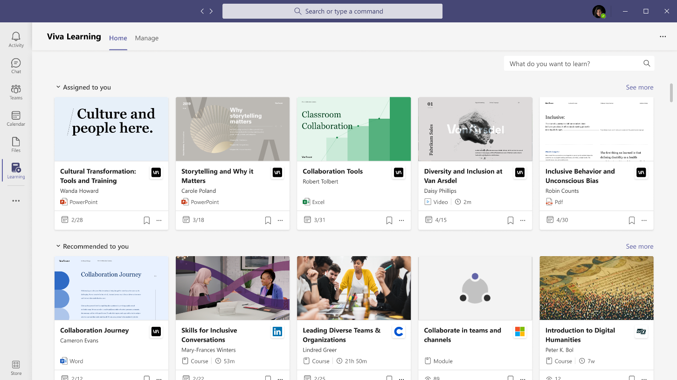Open more options on Diversity and Inclusion card
677x380 pixels.
coord(523,220)
